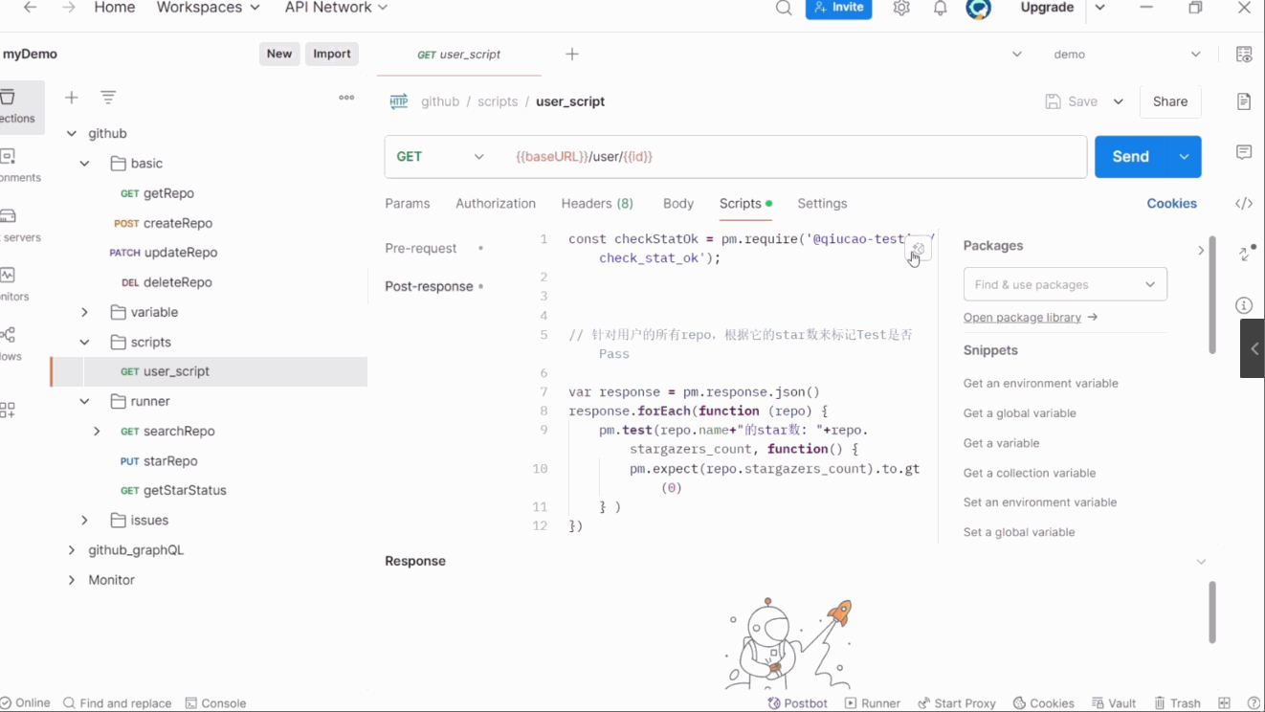Open Workspaces menu
1265x712 pixels.
[208, 8]
